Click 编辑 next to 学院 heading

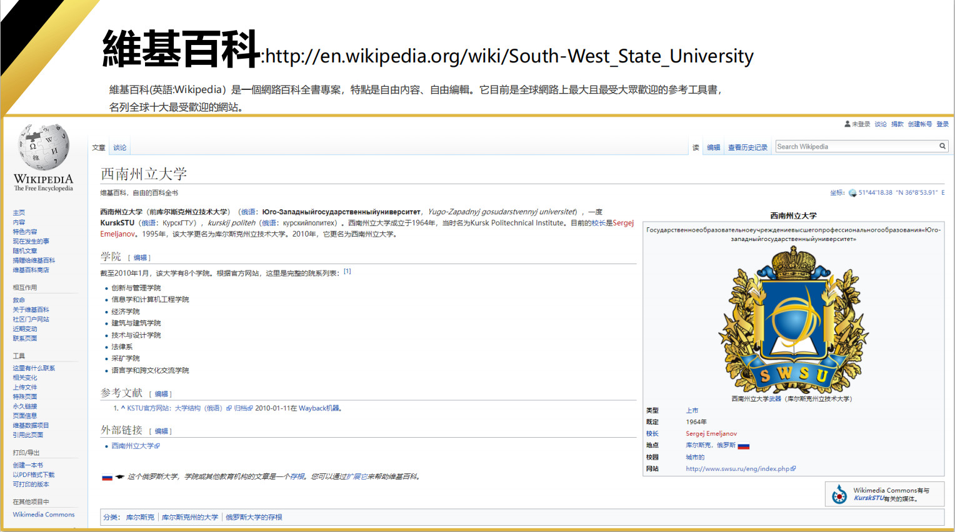point(140,258)
